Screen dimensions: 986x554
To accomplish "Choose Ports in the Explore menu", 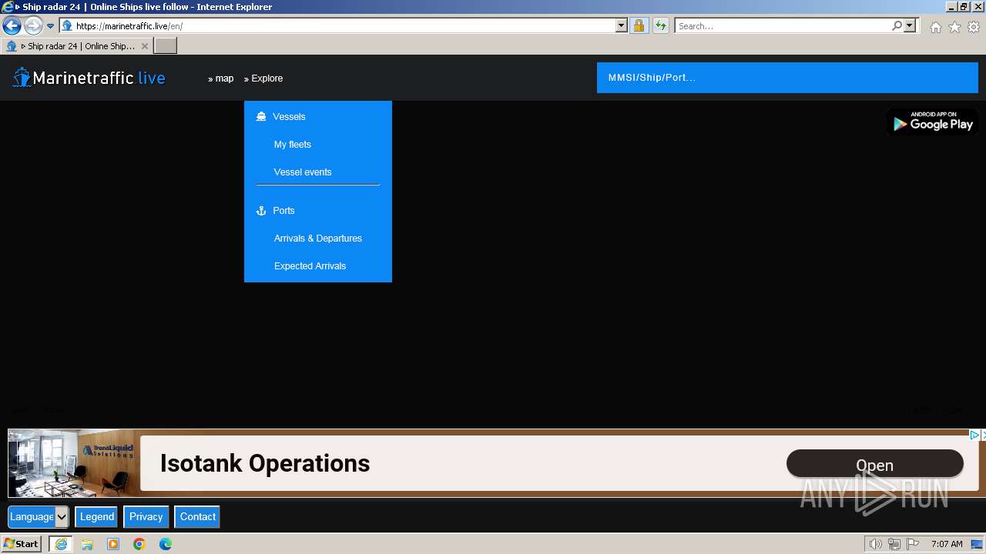I will (x=283, y=211).
